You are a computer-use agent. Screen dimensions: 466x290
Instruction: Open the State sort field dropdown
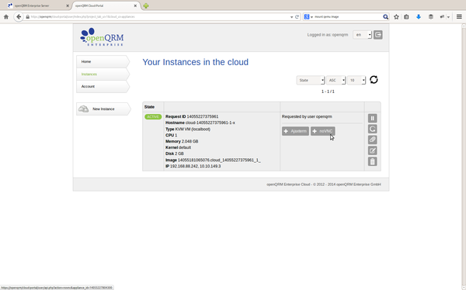tap(311, 80)
